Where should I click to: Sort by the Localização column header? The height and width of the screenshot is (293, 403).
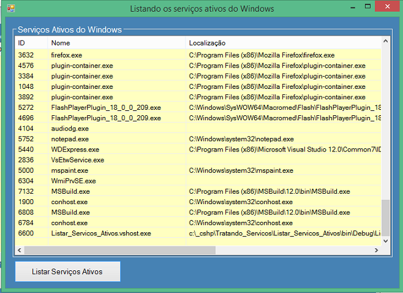tap(283, 43)
